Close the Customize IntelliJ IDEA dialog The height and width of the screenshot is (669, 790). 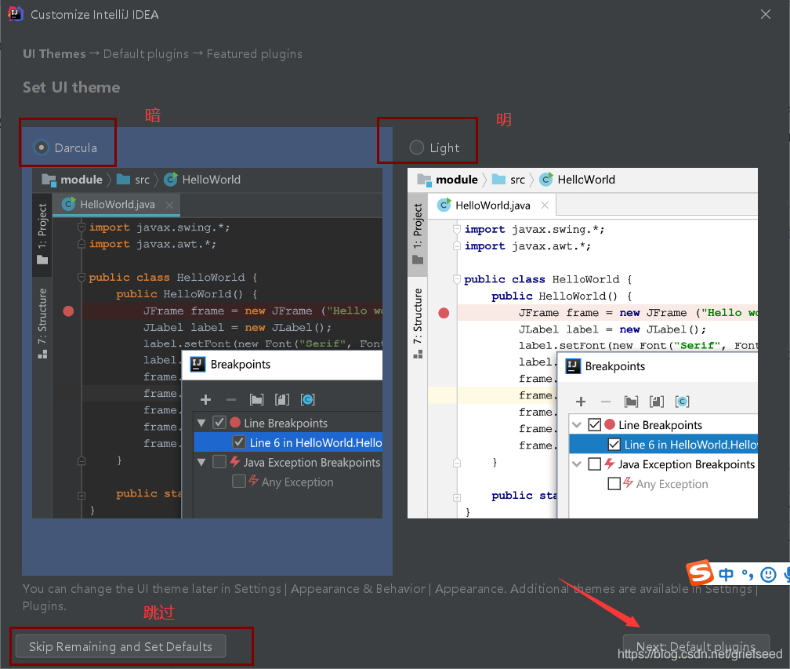[x=765, y=14]
